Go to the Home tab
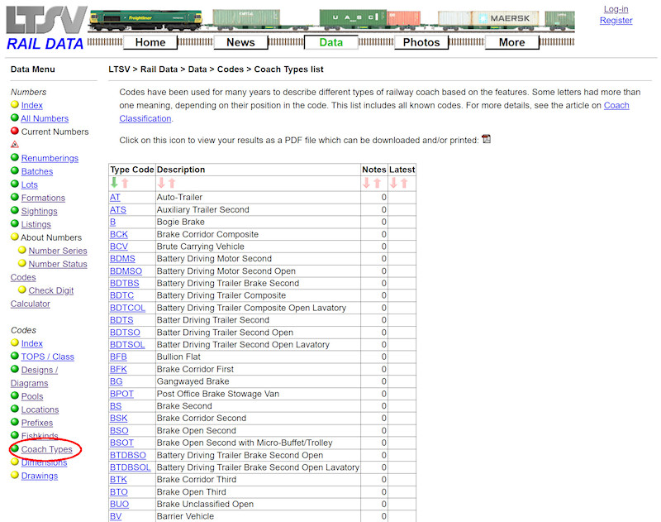Screen dimensions: 661x522 click(150, 42)
